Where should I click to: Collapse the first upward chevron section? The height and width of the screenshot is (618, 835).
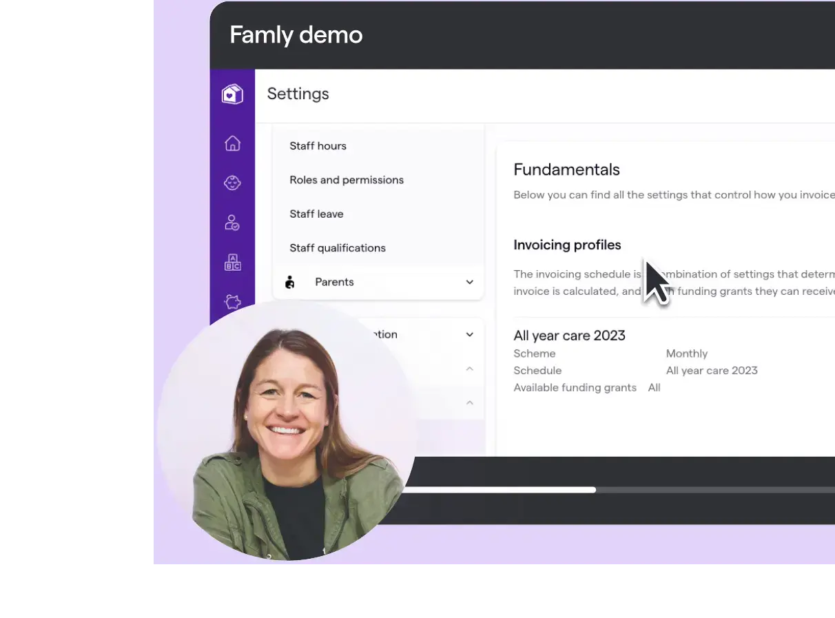click(470, 369)
